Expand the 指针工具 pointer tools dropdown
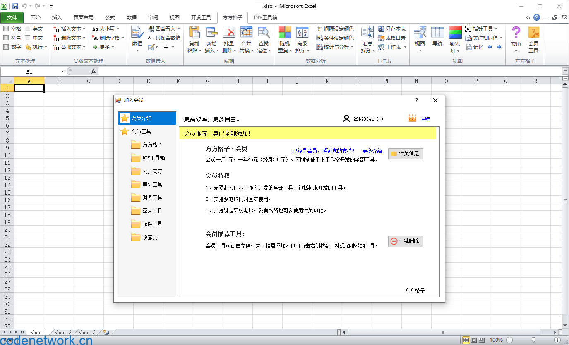The height and width of the screenshot is (345, 569). [496, 29]
